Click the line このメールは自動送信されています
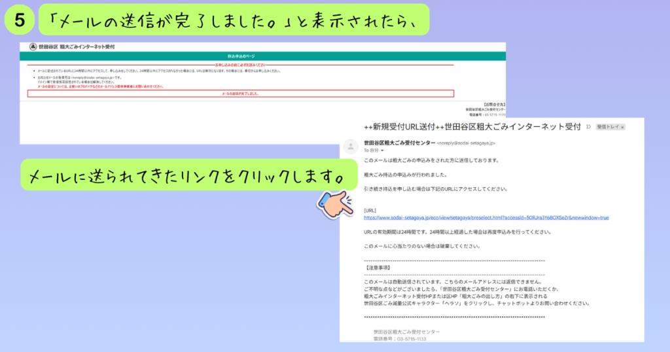Screen dimensions: 670x352 coord(453,282)
